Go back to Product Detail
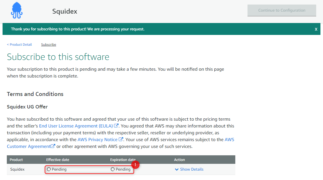The image size is (323, 180). coord(19,45)
